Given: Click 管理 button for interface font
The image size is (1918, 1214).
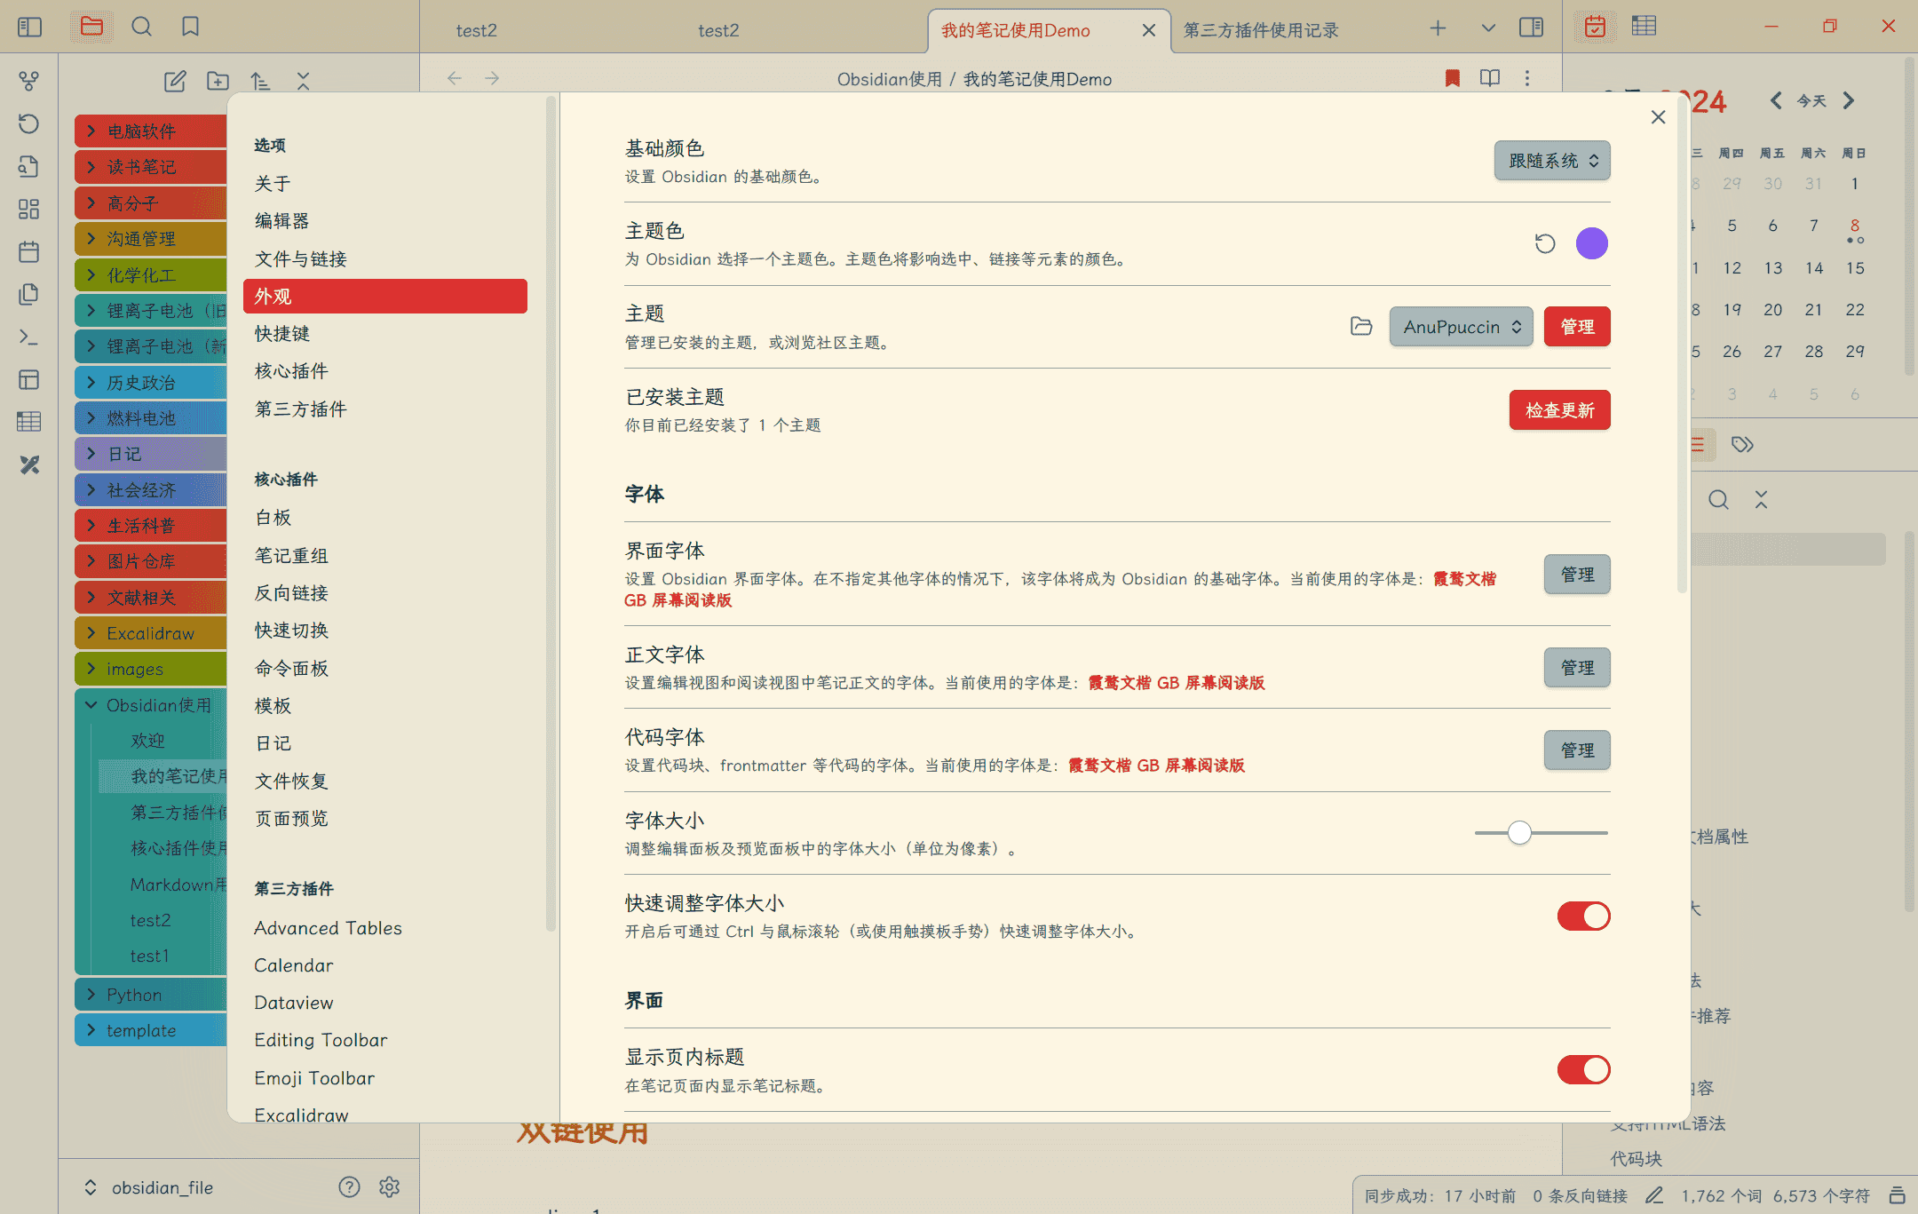Looking at the screenshot, I should pyautogui.click(x=1577, y=575).
